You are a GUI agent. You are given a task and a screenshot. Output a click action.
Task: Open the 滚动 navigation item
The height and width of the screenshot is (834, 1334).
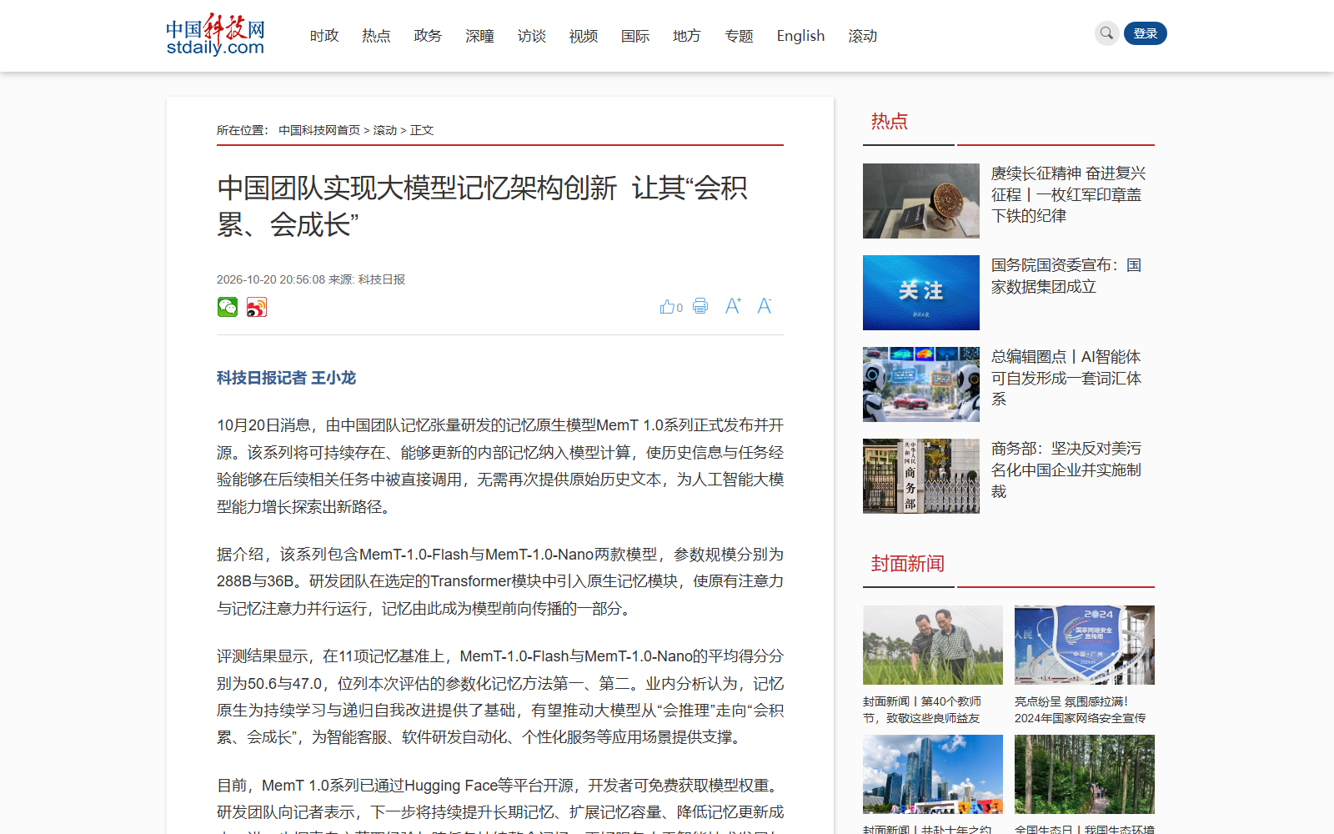pos(863,36)
